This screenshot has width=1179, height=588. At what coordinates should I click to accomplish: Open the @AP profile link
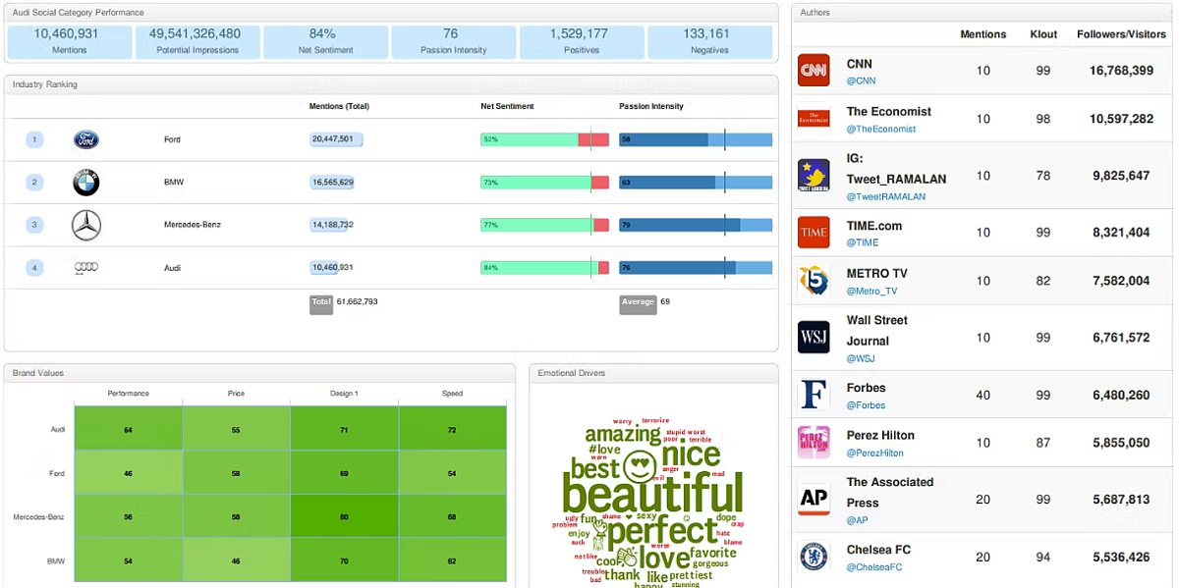pyautogui.click(x=858, y=520)
